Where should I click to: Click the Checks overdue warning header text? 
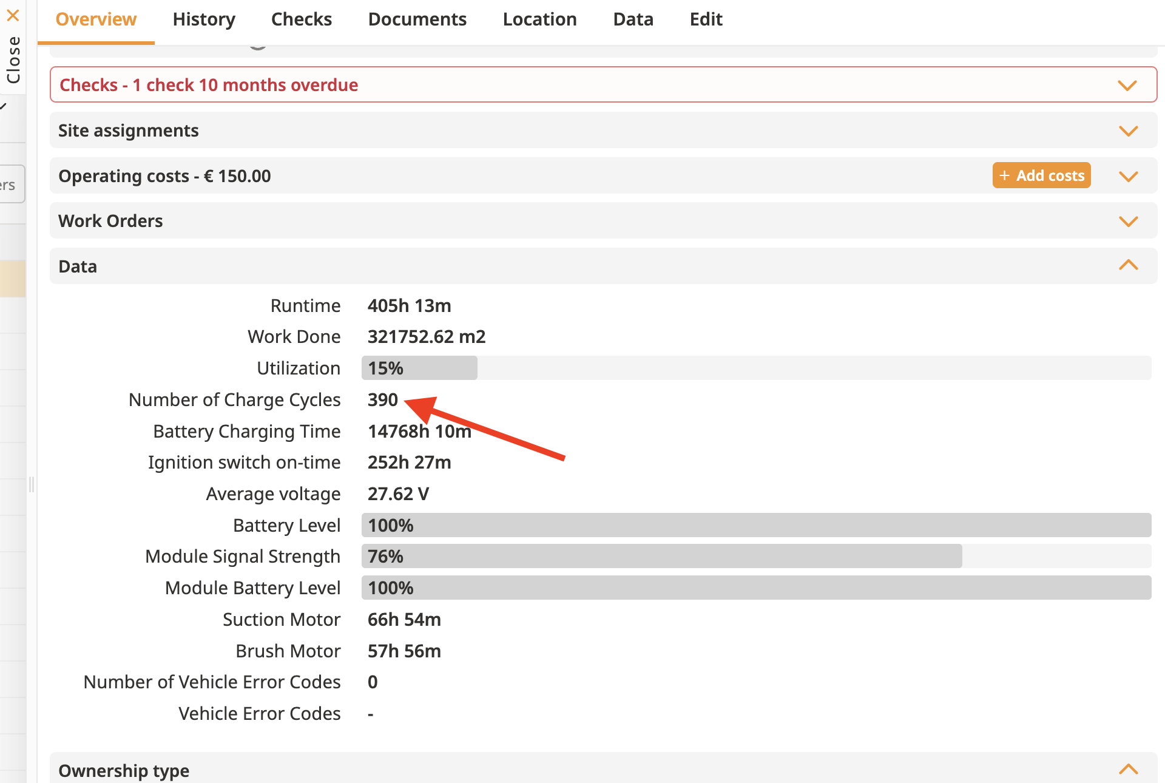point(209,85)
